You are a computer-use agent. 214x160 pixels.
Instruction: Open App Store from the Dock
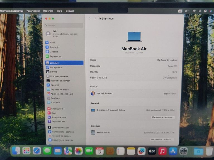click(x=173, y=151)
